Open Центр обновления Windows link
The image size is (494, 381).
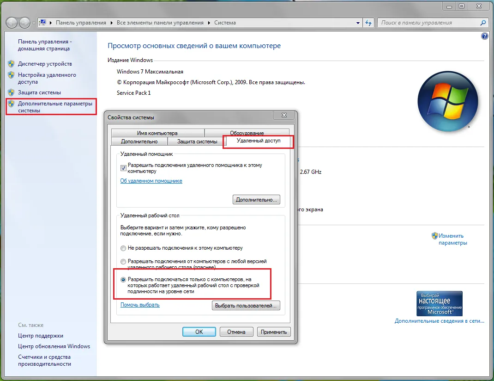(x=54, y=346)
